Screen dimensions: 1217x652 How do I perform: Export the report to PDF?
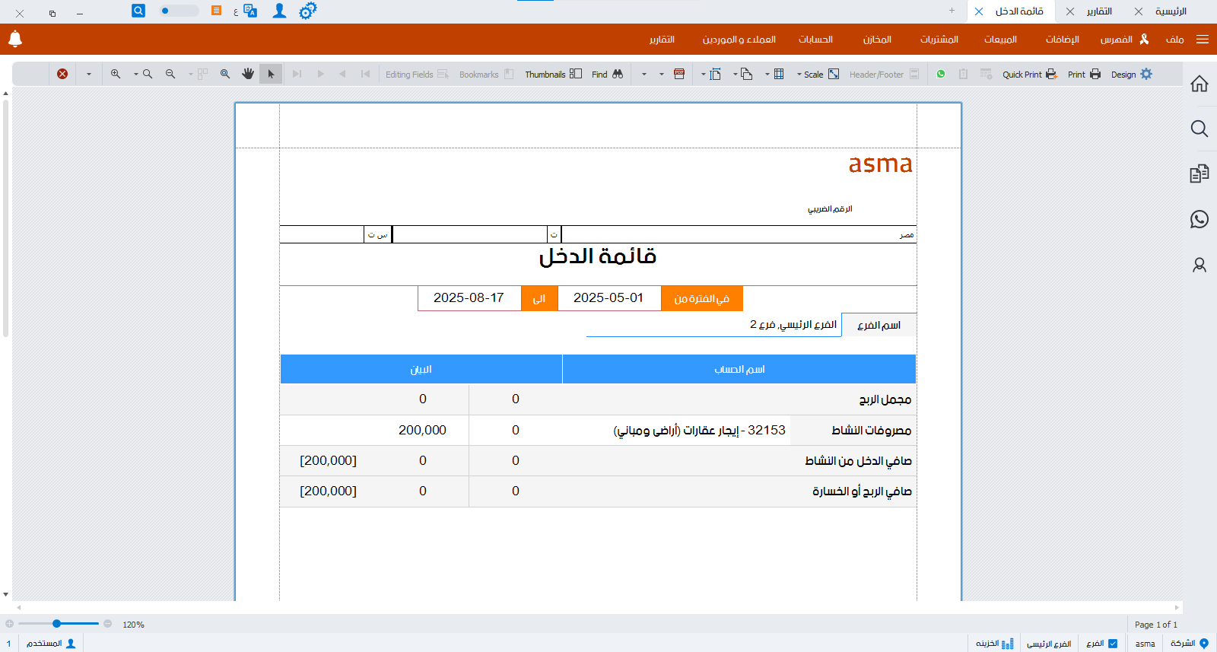pos(679,74)
